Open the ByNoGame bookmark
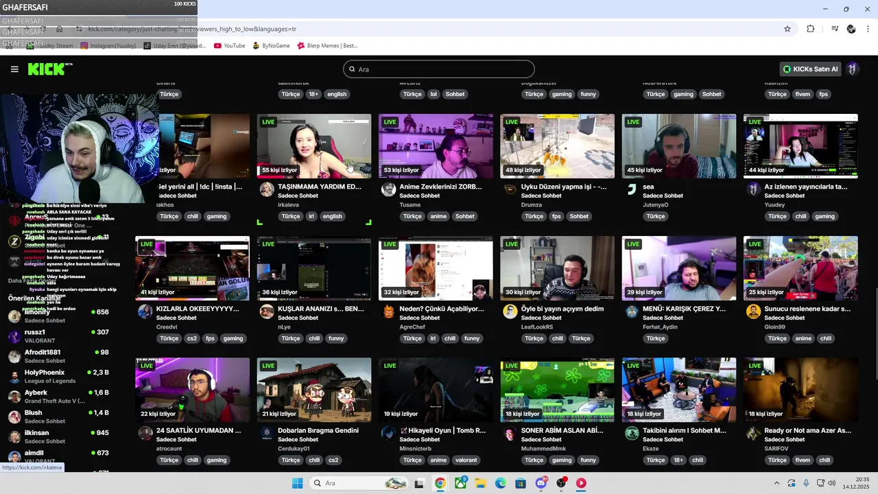The image size is (878, 494). [x=271, y=45]
